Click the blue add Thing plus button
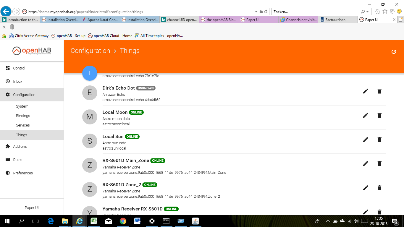The image size is (404, 227). click(x=90, y=73)
